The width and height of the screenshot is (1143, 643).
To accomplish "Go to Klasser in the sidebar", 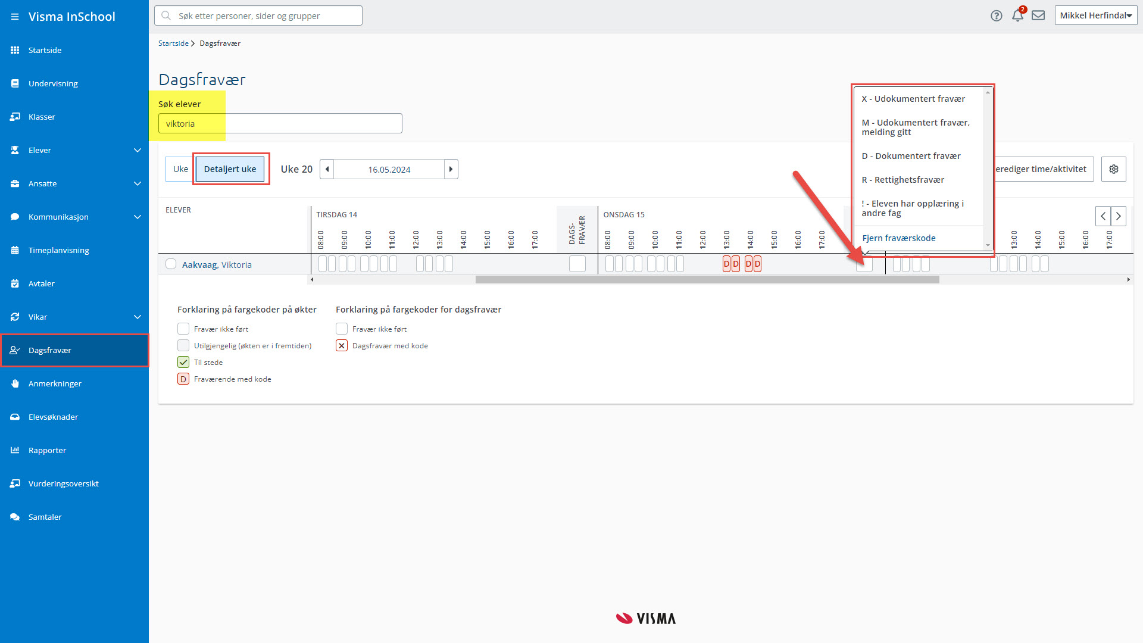I will (x=74, y=117).
